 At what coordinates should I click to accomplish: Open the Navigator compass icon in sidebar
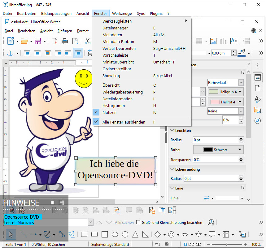tap(257, 121)
